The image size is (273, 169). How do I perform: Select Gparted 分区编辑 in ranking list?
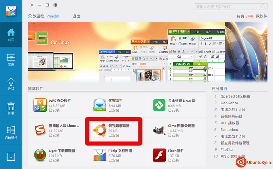[235, 96]
